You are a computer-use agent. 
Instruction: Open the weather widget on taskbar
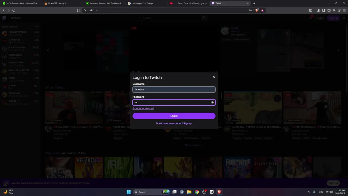click(x=9, y=192)
